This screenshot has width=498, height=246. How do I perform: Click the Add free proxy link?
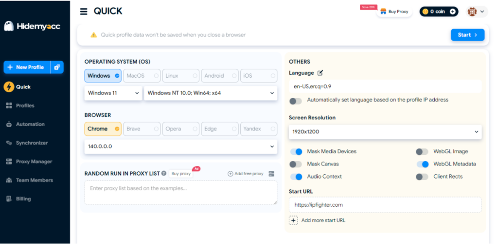pos(246,174)
